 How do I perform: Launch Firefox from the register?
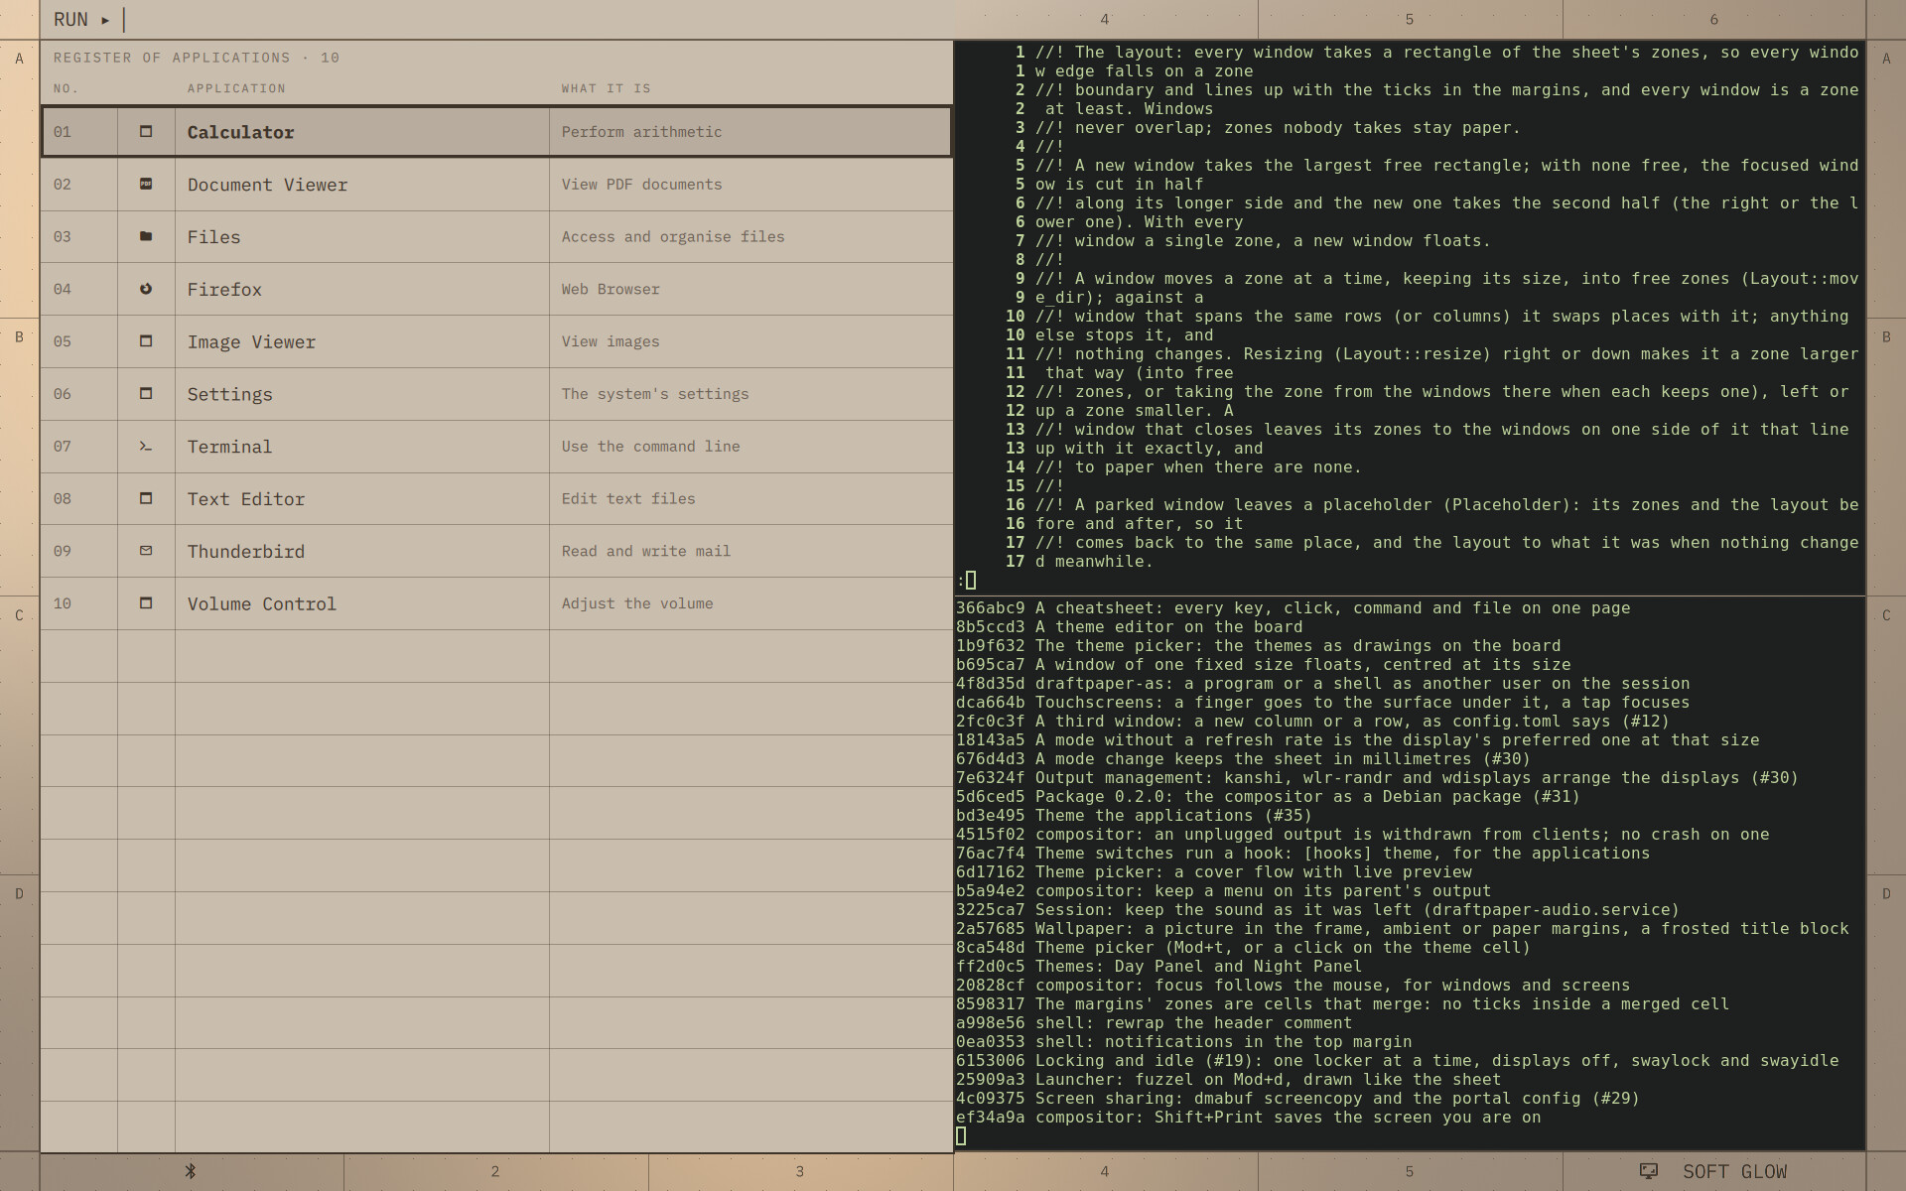click(x=496, y=289)
